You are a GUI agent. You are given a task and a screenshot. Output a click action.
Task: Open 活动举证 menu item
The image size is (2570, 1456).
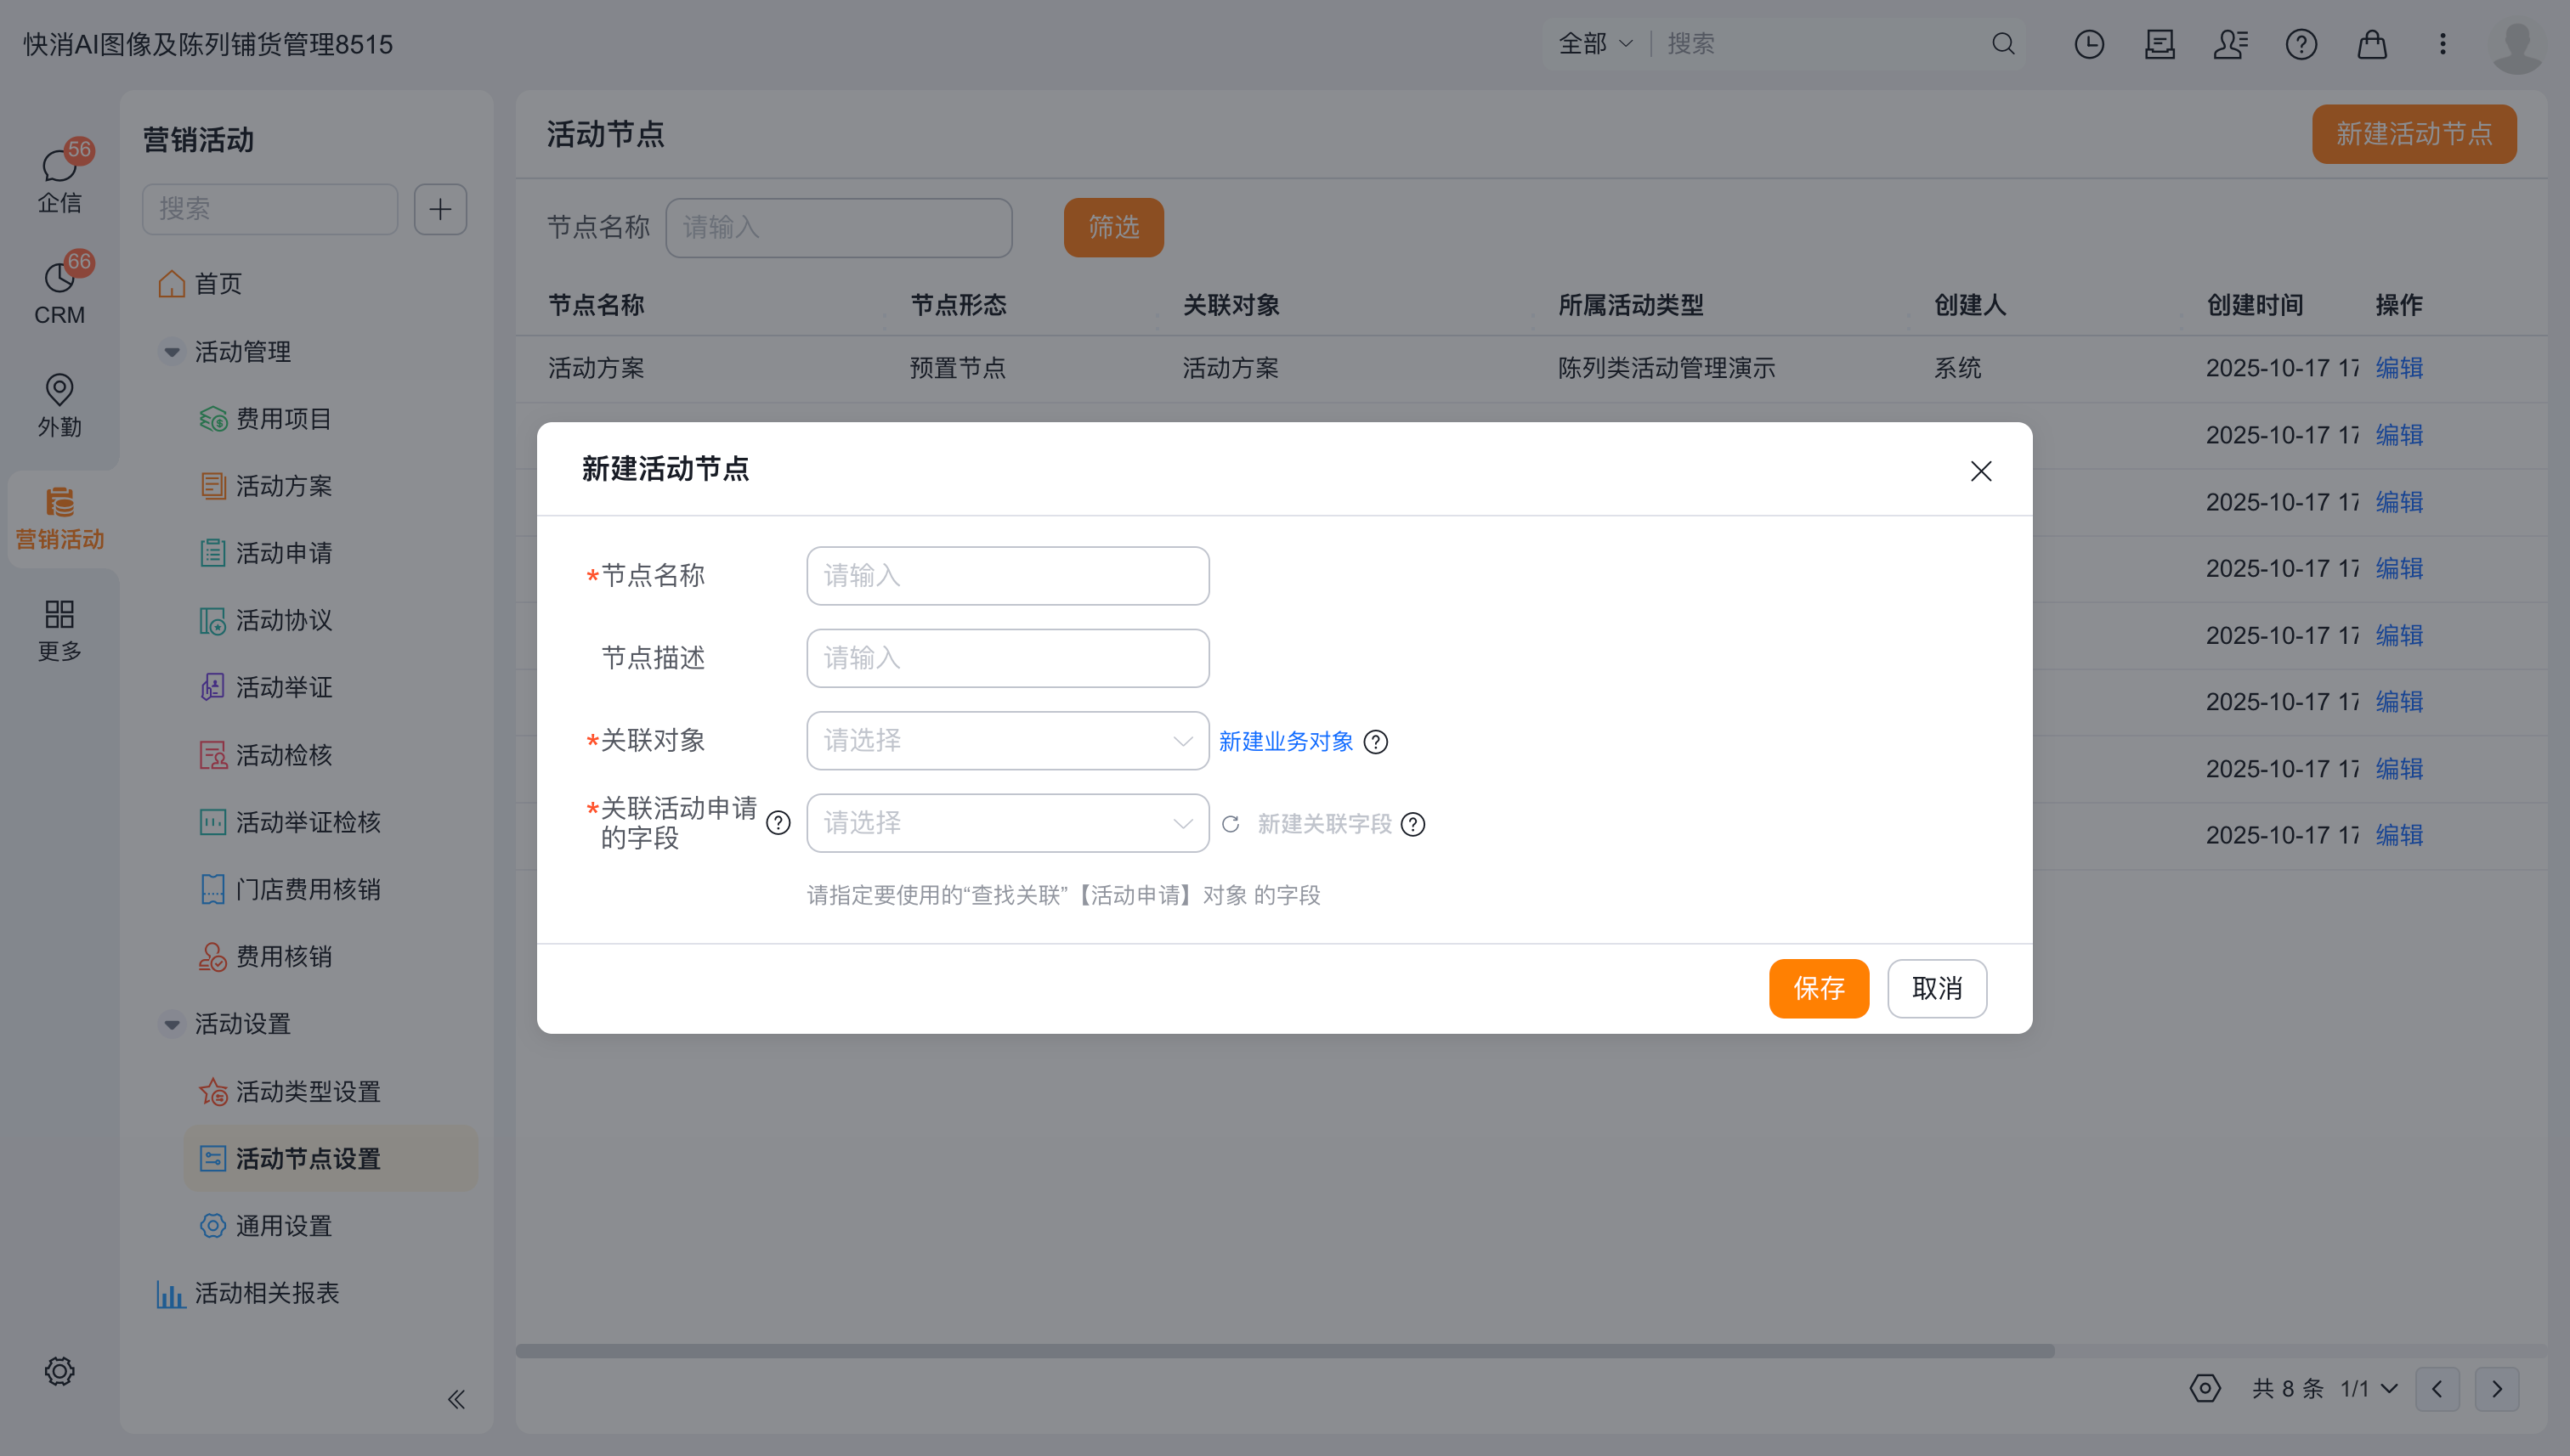point(265,687)
